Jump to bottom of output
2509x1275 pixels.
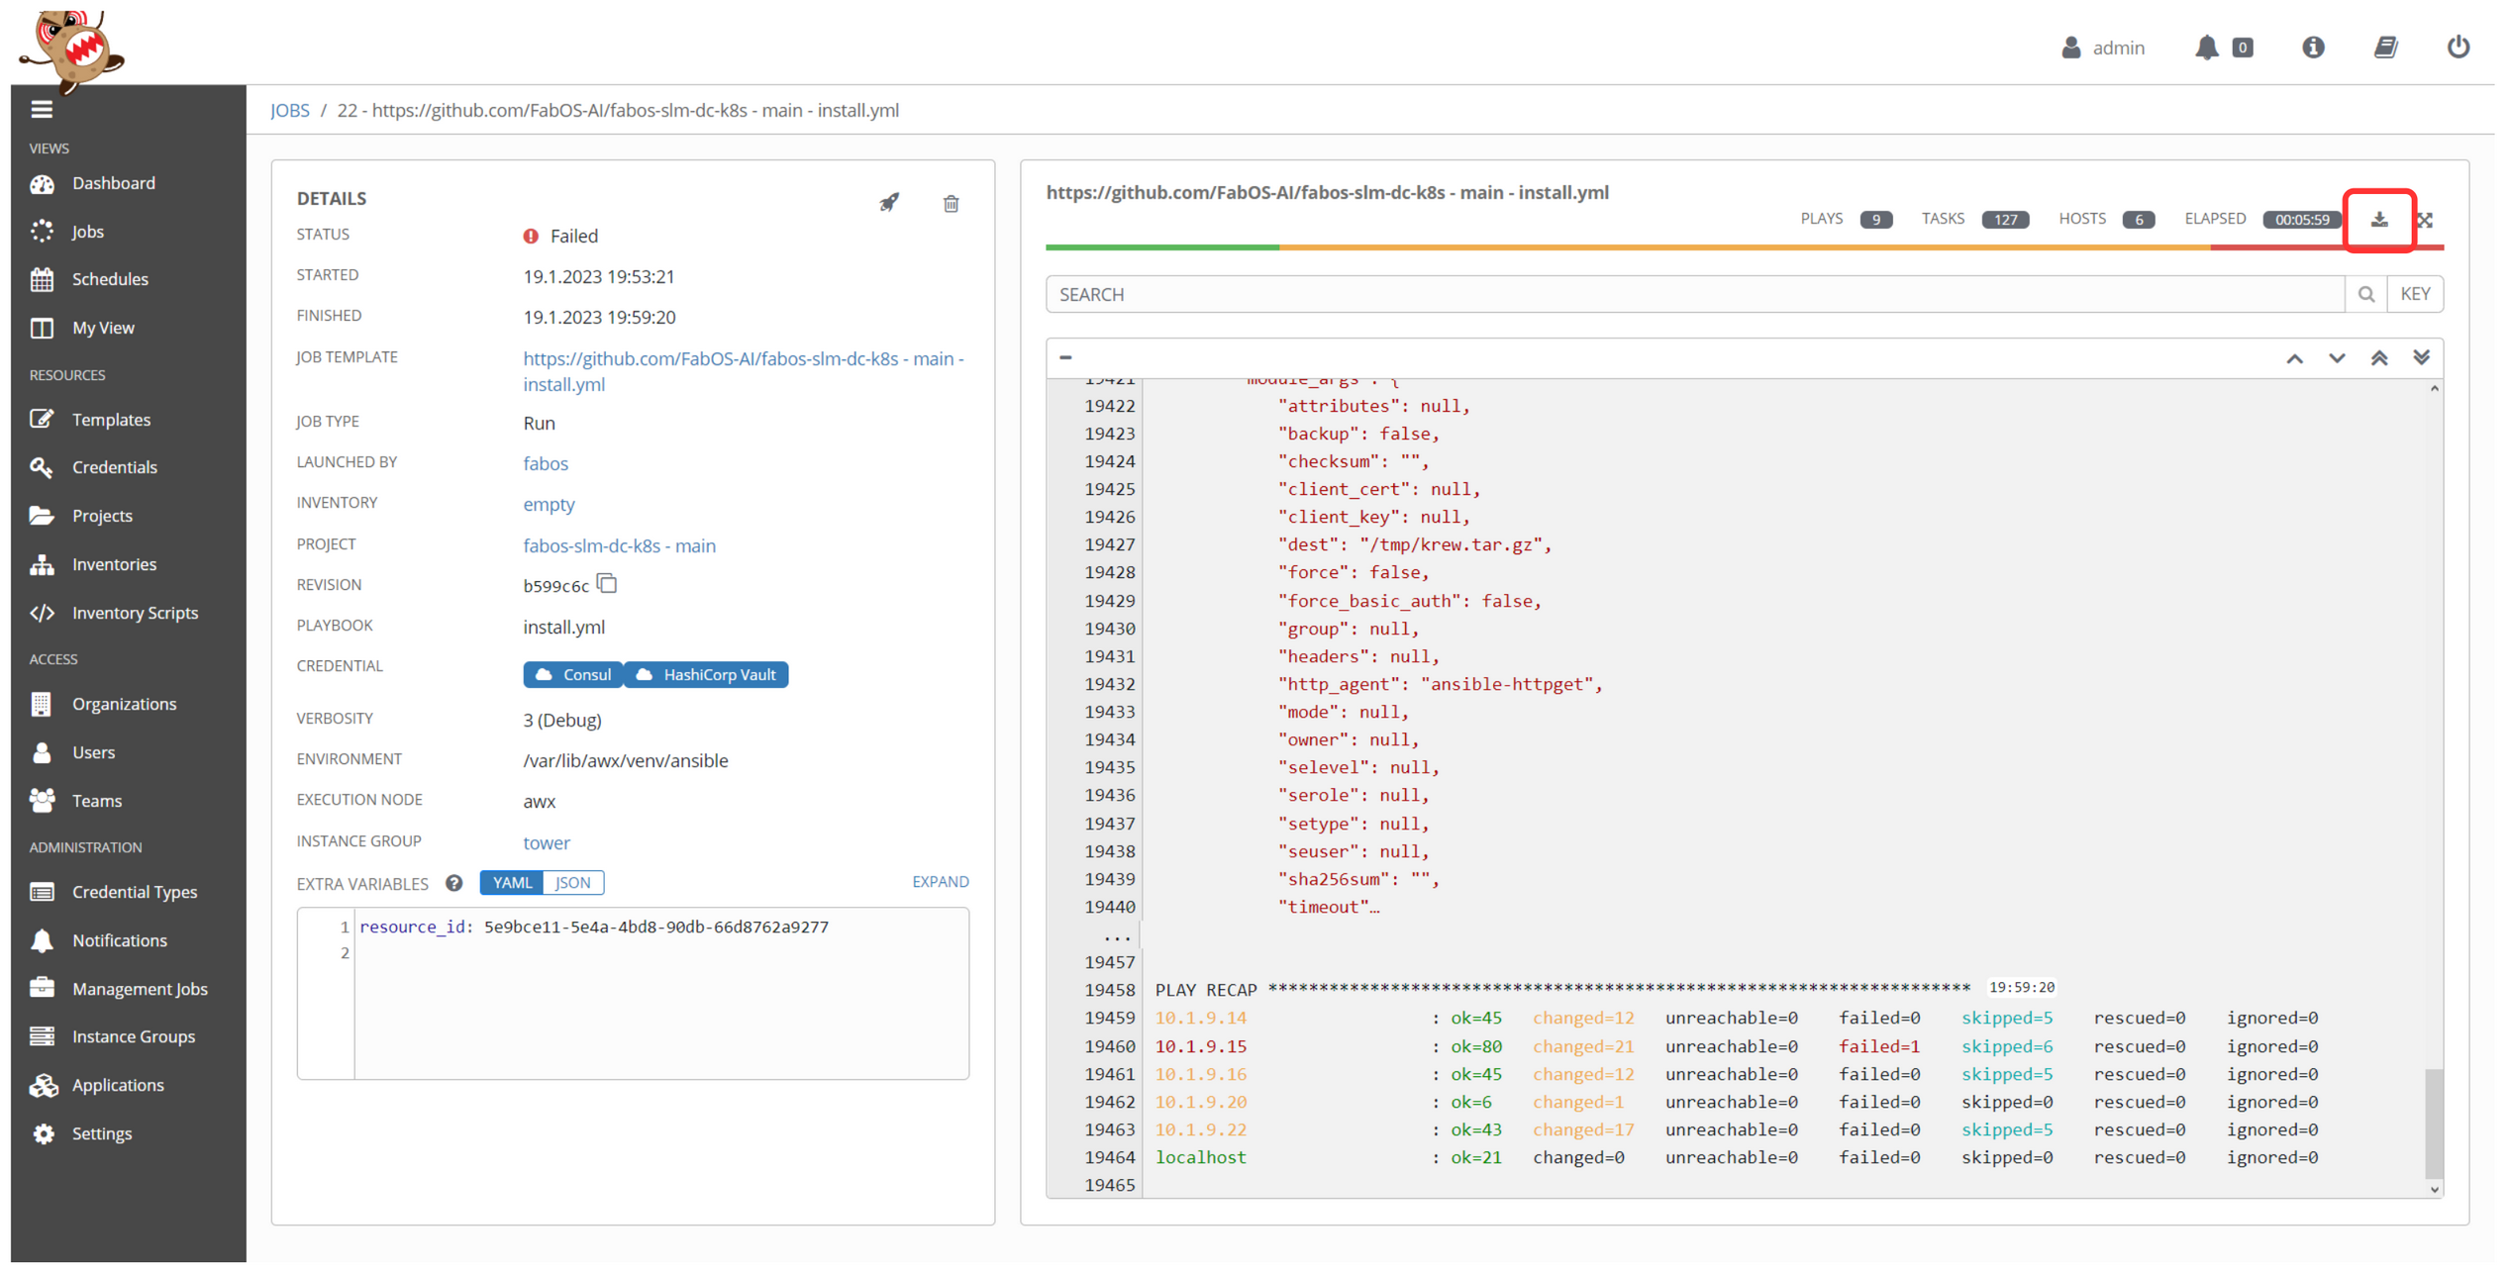[2421, 358]
